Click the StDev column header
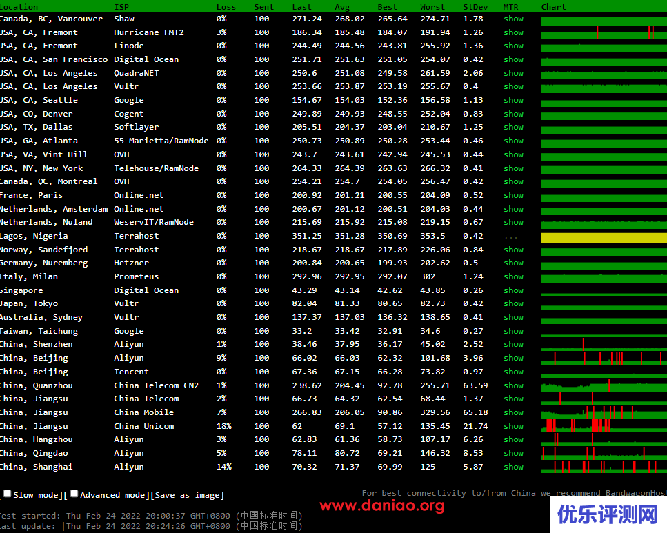The image size is (667, 533). click(x=475, y=7)
